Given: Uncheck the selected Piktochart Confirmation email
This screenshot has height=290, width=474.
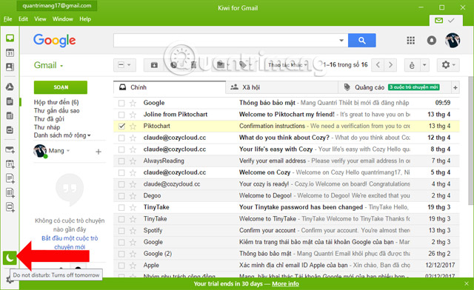Looking at the screenshot, I should tap(121, 127).
